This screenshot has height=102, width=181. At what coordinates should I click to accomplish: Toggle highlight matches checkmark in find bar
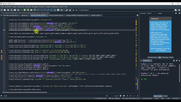point(138,96)
